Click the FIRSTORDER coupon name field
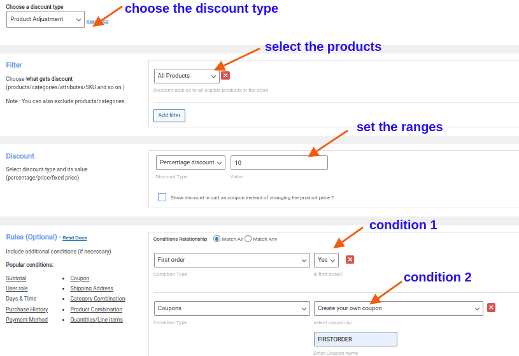Screen dimensions: 519x356 (x=355, y=339)
